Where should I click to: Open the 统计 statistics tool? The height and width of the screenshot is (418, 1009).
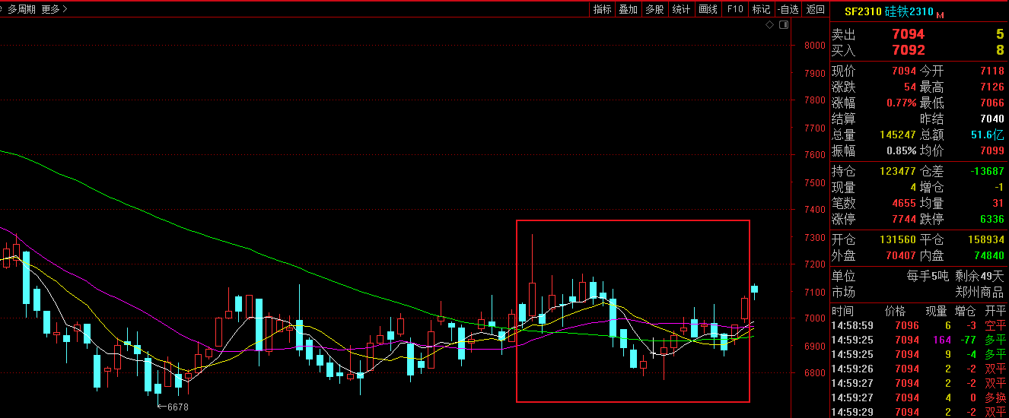[681, 9]
